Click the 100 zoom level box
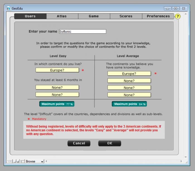This screenshot has height=171, width=195. 9,161
